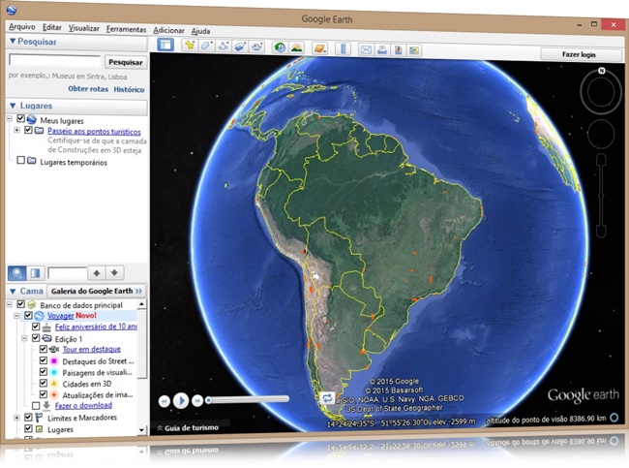629x468 pixels.
Task: Select the Ruler tool
Action: point(343,48)
